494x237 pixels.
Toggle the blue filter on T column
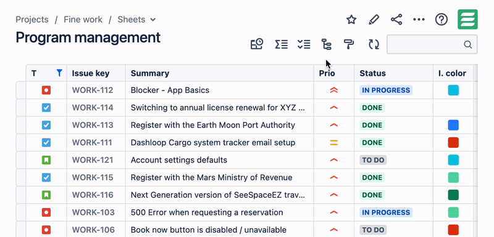(59, 73)
